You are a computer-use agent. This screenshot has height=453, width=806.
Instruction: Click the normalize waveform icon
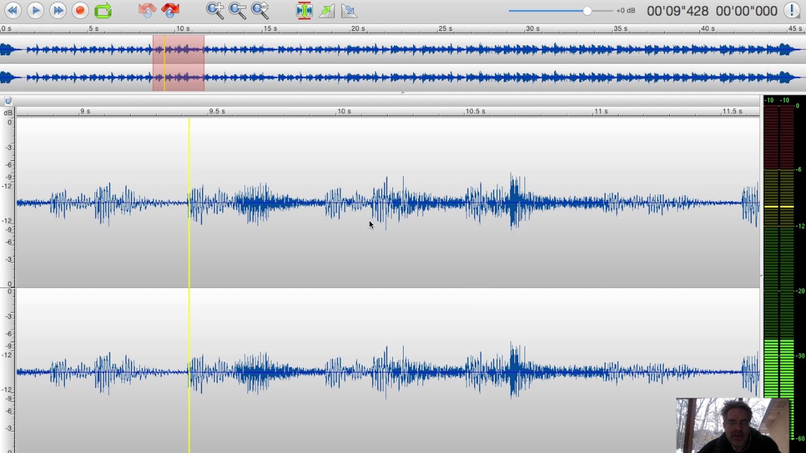pyautogui.click(x=304, y=10)
